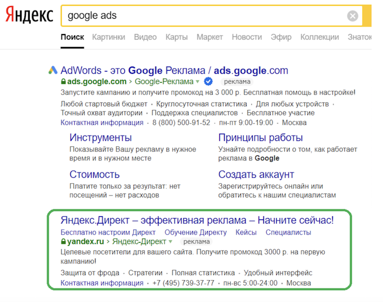Open Контактная информация for the Google ad
383x302 pixels.
[x=102, y=123]
